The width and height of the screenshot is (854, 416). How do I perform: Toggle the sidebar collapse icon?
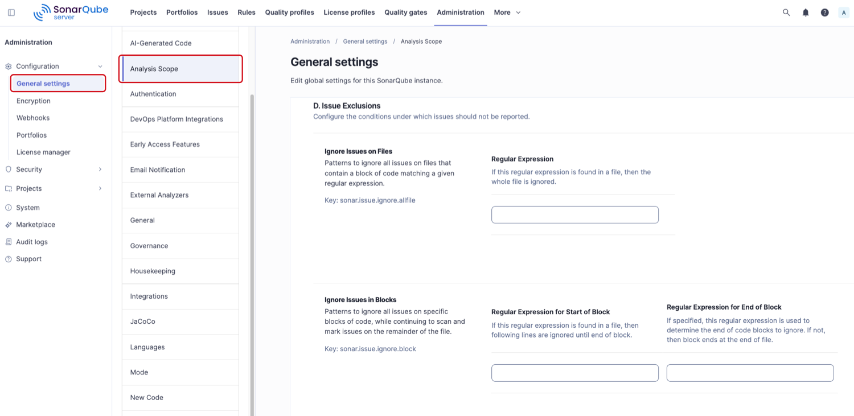tap(11, 13)
